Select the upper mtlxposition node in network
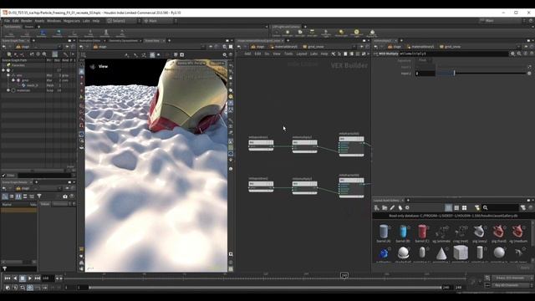Image resolution: width=535 pixels, height=301 pixels. pos(261,144)
